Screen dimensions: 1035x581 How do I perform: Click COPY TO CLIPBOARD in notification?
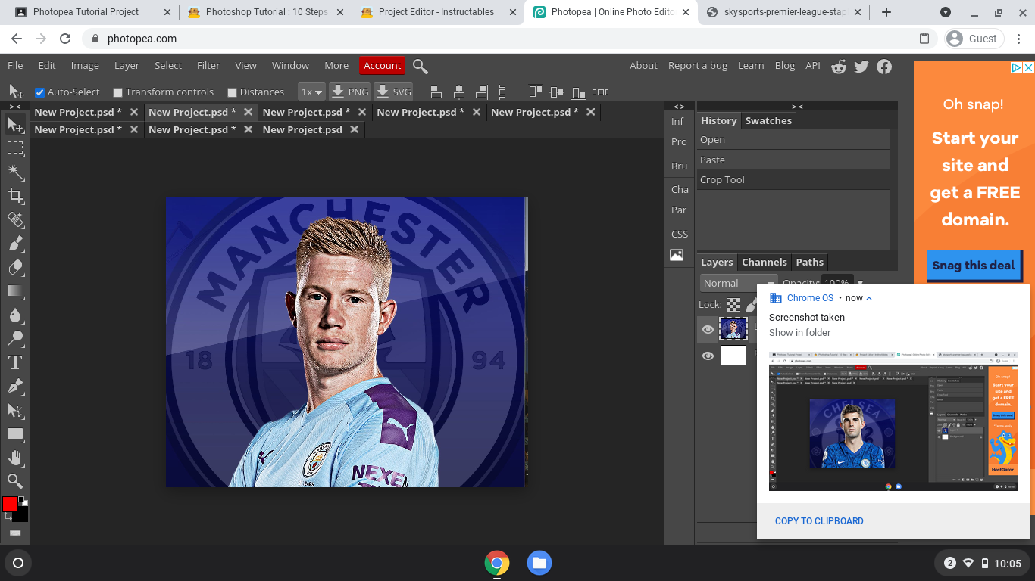point(819,520)
